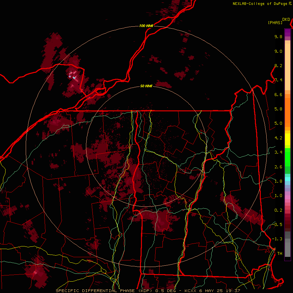Click the 1.0 legend value
The width and height of the screenshot is (293, 293).
[278, 196]
